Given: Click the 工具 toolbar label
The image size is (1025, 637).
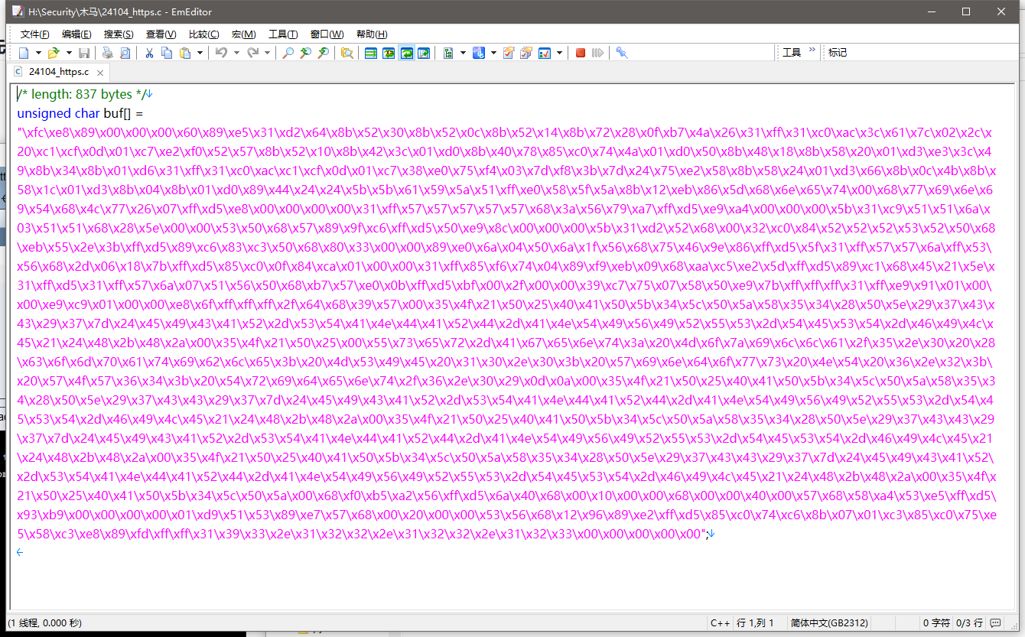Looking at the screenshot, I should pyautogui.click(x=792, y=53).
